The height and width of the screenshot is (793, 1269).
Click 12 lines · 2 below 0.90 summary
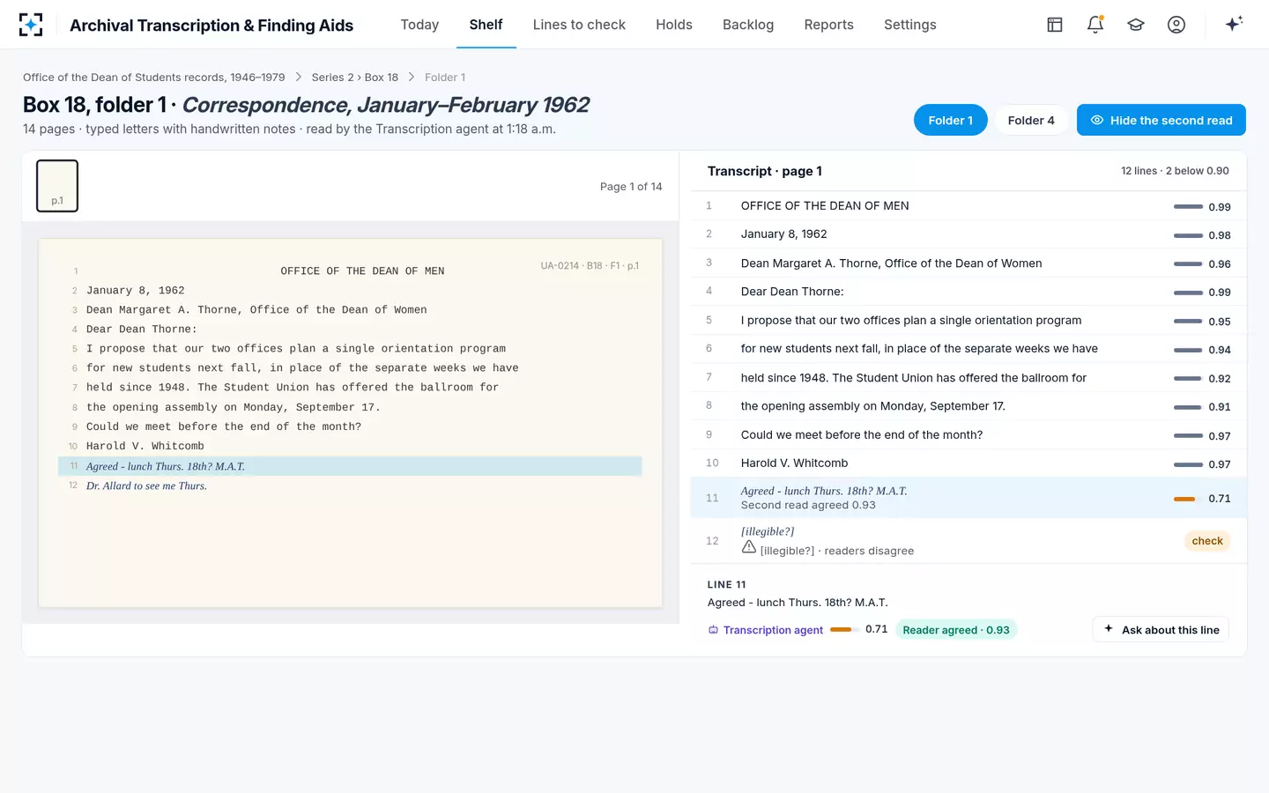pyautogui.click(x=1175, y=171)
